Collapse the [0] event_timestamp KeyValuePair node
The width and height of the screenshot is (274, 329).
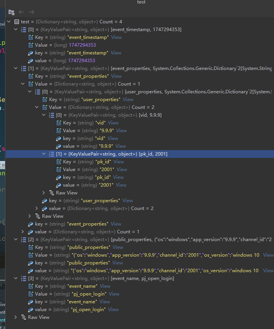tap(16, 30)
